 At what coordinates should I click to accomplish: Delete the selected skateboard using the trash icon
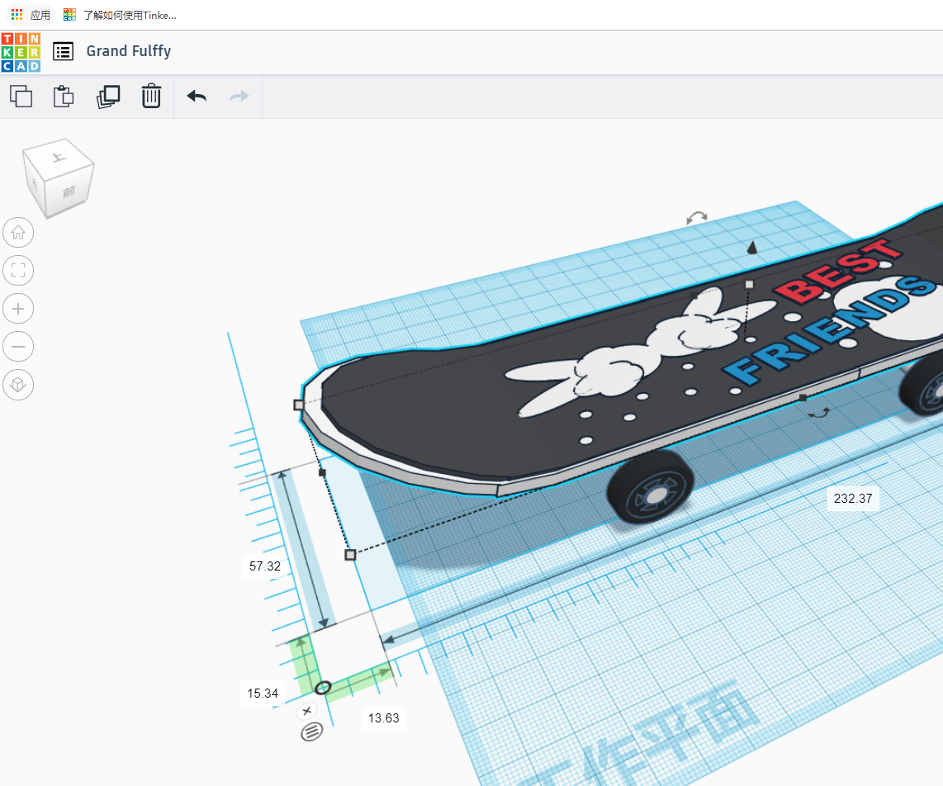click(x=151, y=97)
